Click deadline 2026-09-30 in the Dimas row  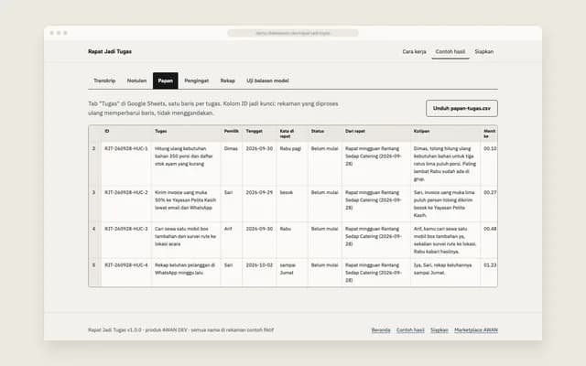pyautogui.click(x=259, y=164)
